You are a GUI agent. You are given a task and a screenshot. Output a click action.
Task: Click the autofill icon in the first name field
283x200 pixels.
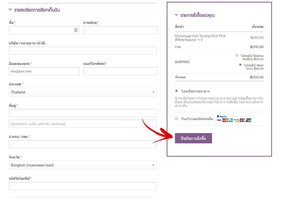tap(76, 30)
